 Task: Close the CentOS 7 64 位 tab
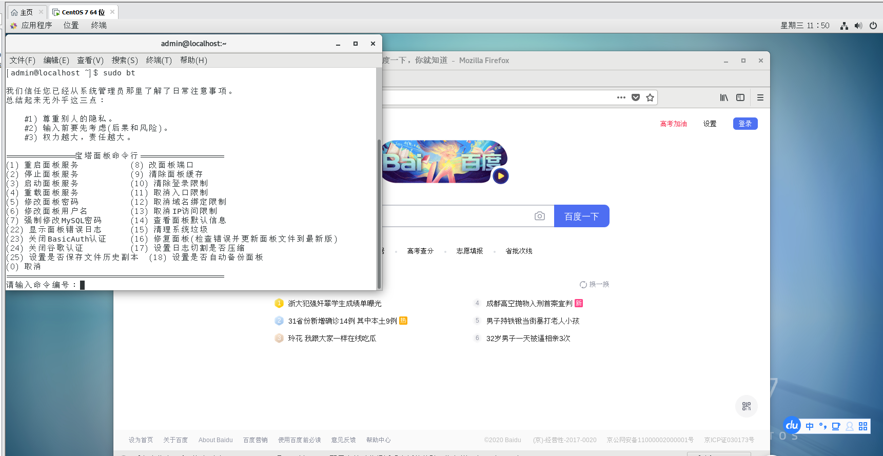click(x=112, y=12)
